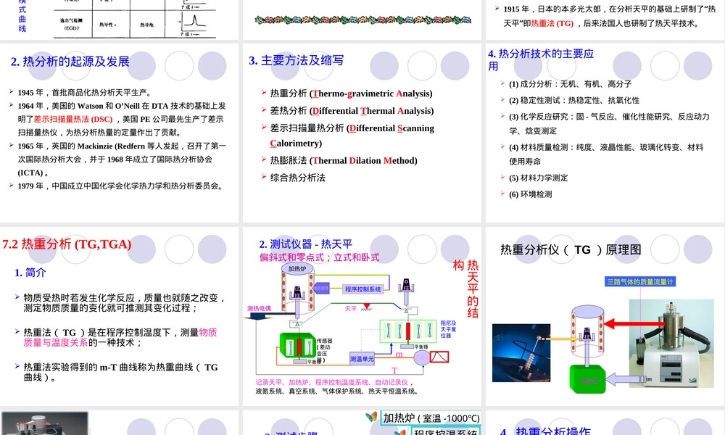Screen dimensions: 725x435
Task: Click the bullet starting 热重法实验得到的 m-T 曲线
Action: point(120,372)
